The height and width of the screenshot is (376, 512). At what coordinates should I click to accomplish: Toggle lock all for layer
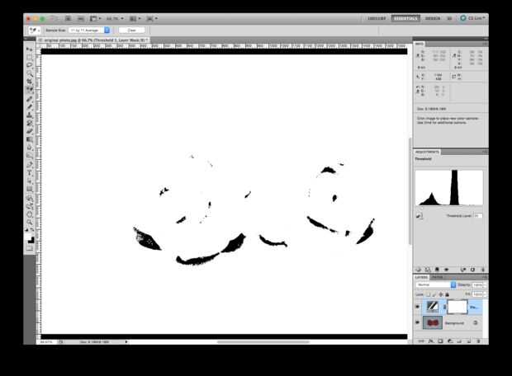447,294
